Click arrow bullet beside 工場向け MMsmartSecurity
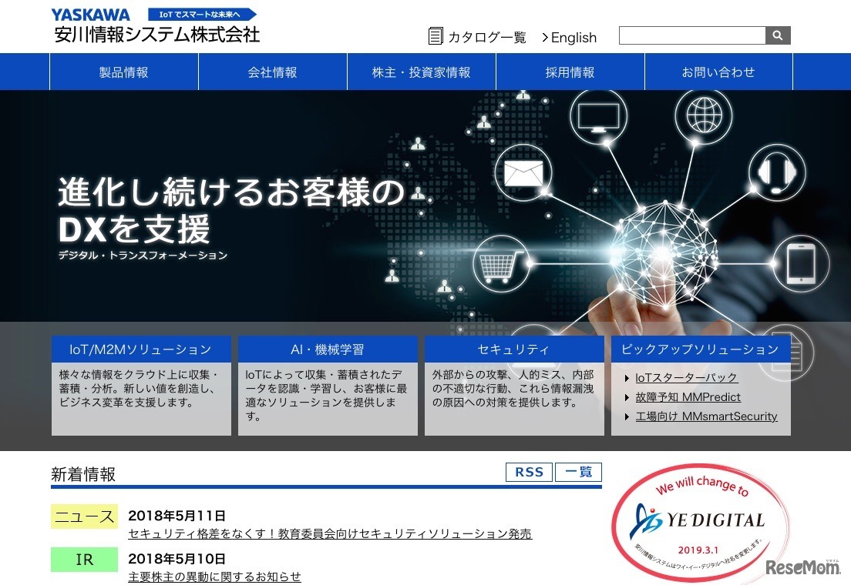This screenshot has height=585, width=851. click(x=627, y=417)
